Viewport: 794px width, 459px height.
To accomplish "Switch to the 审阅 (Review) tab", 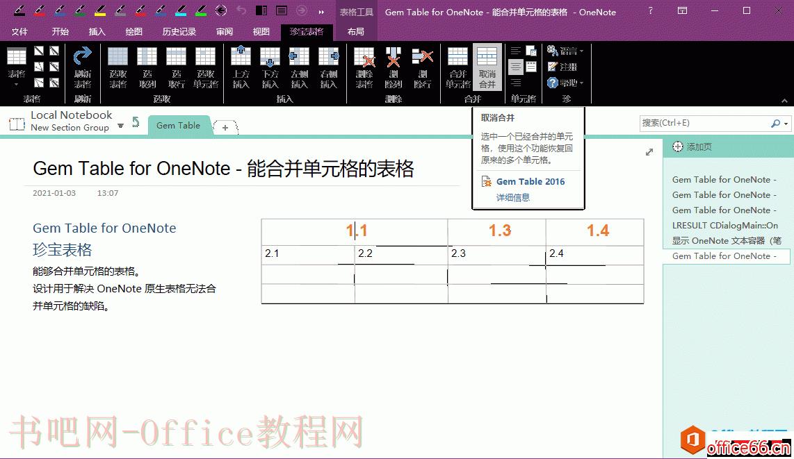I will (x=225, y=31).
